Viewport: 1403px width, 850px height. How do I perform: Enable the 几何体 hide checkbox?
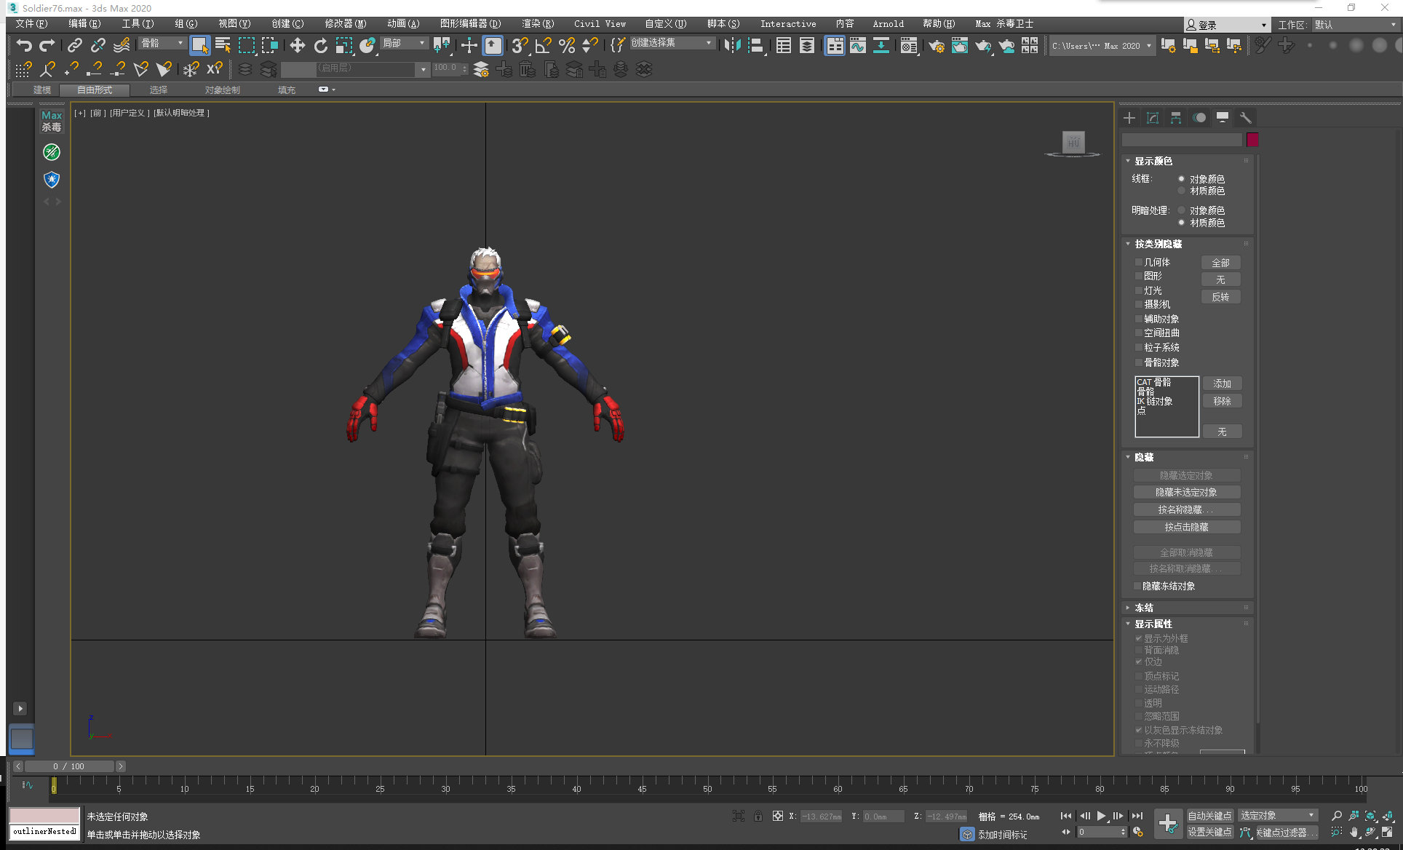(x=1139, y=263)
